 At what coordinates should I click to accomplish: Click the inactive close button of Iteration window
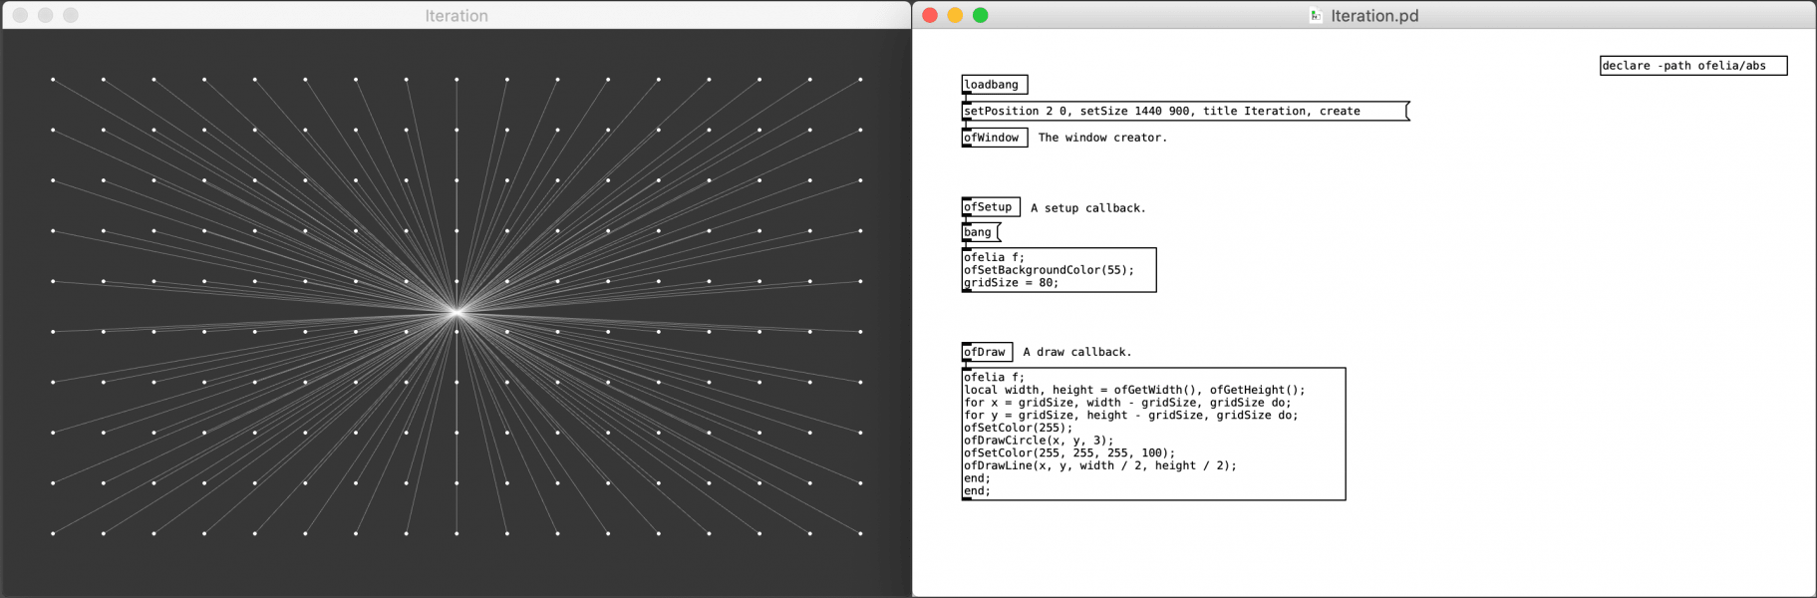click(20, 15)
